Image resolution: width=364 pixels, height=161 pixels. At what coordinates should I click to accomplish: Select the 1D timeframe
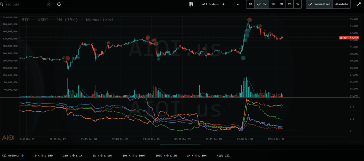(250, 4)
